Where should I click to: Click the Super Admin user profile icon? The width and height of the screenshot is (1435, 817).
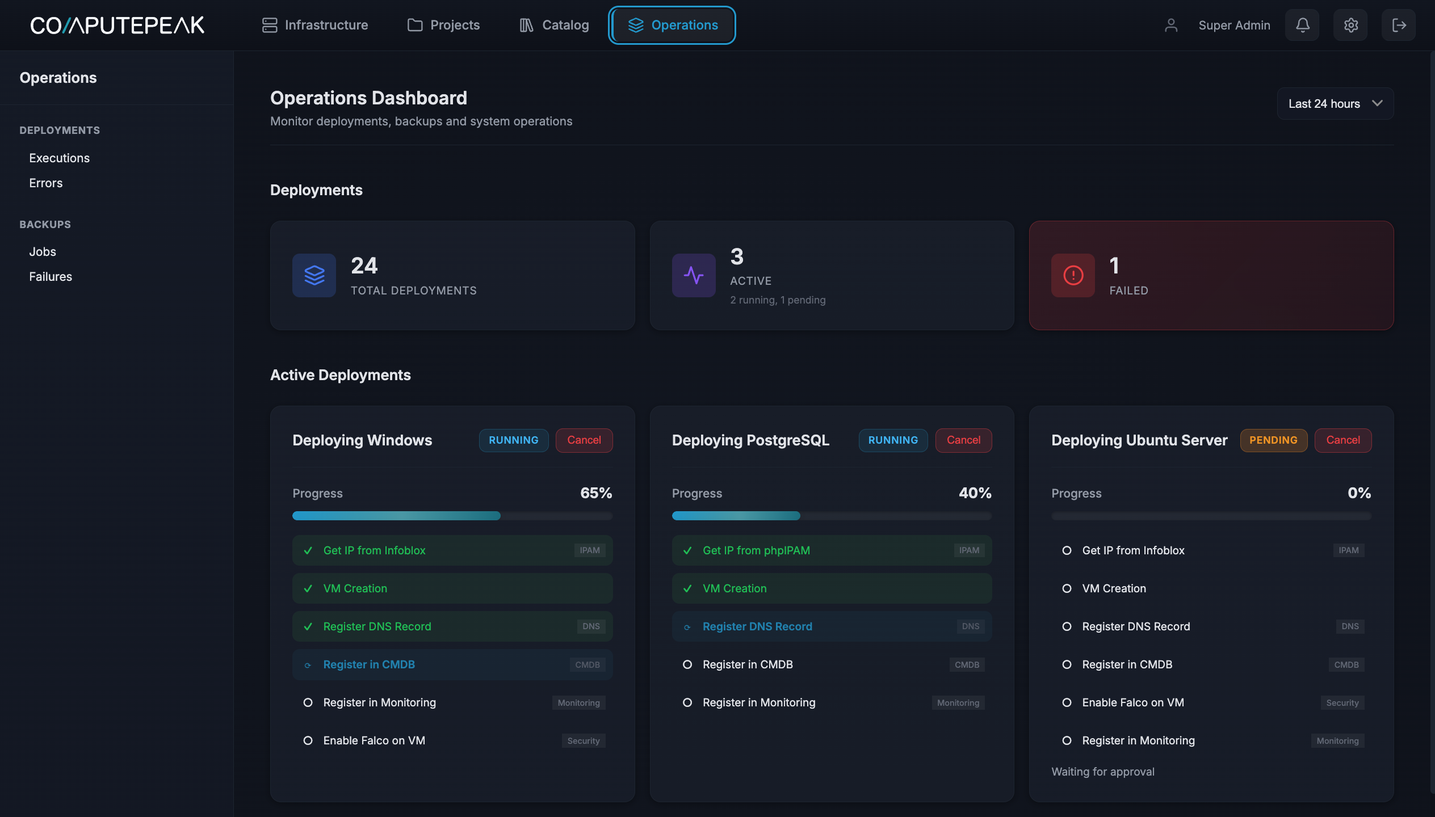(1170, 25)
